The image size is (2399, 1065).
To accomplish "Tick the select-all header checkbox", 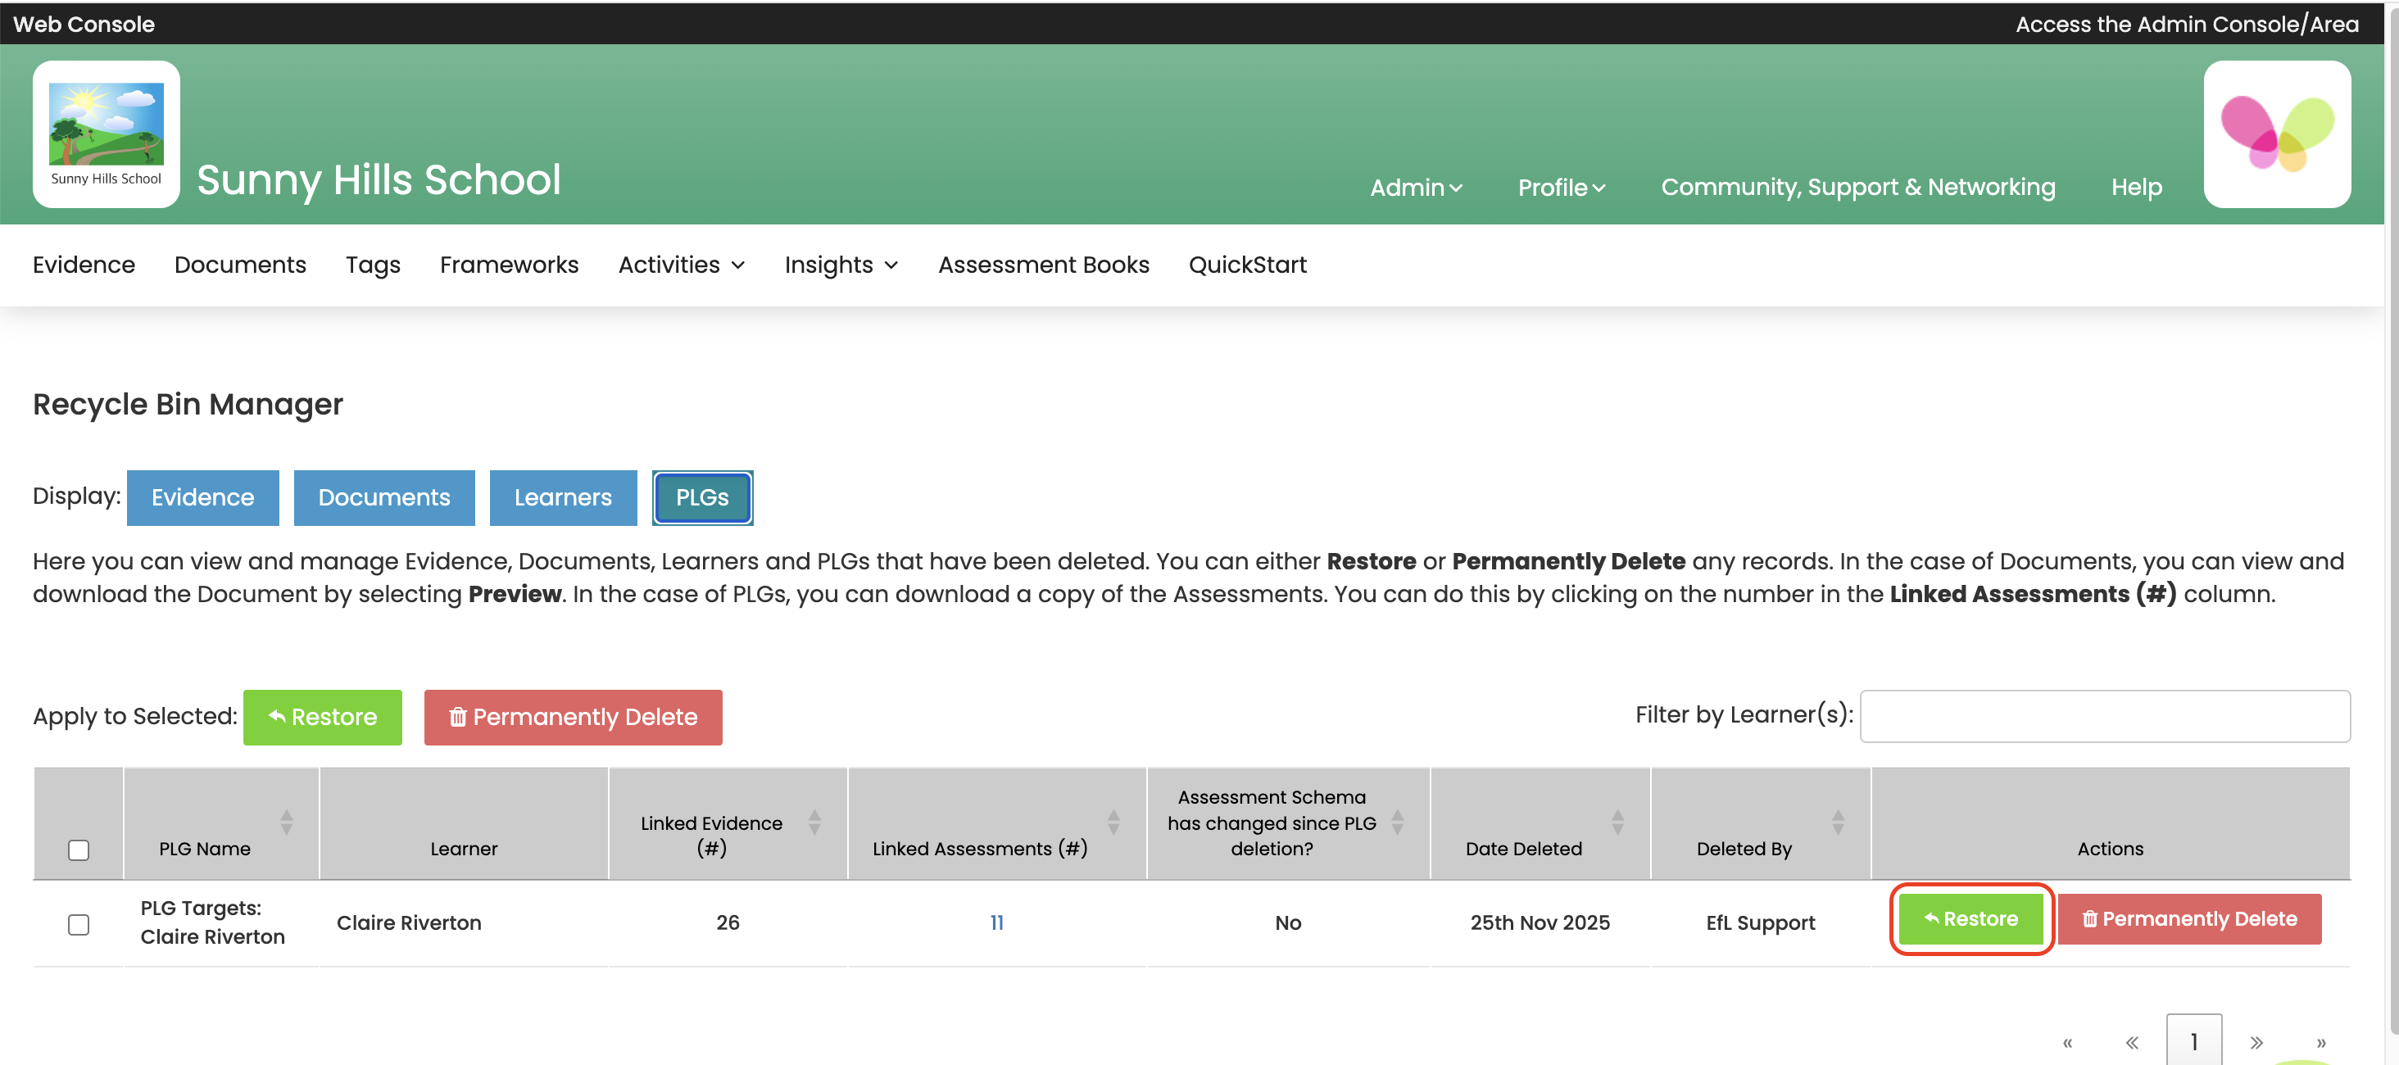I will (78, 849).
